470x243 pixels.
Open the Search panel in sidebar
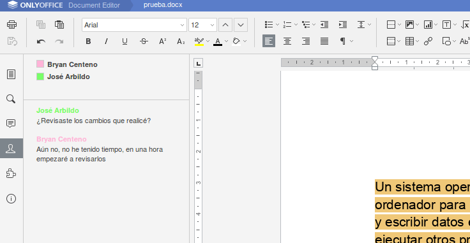coord(11,99)
